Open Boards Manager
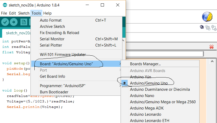The height and width of the screenshot is (123, 217). tap(160, 64)
